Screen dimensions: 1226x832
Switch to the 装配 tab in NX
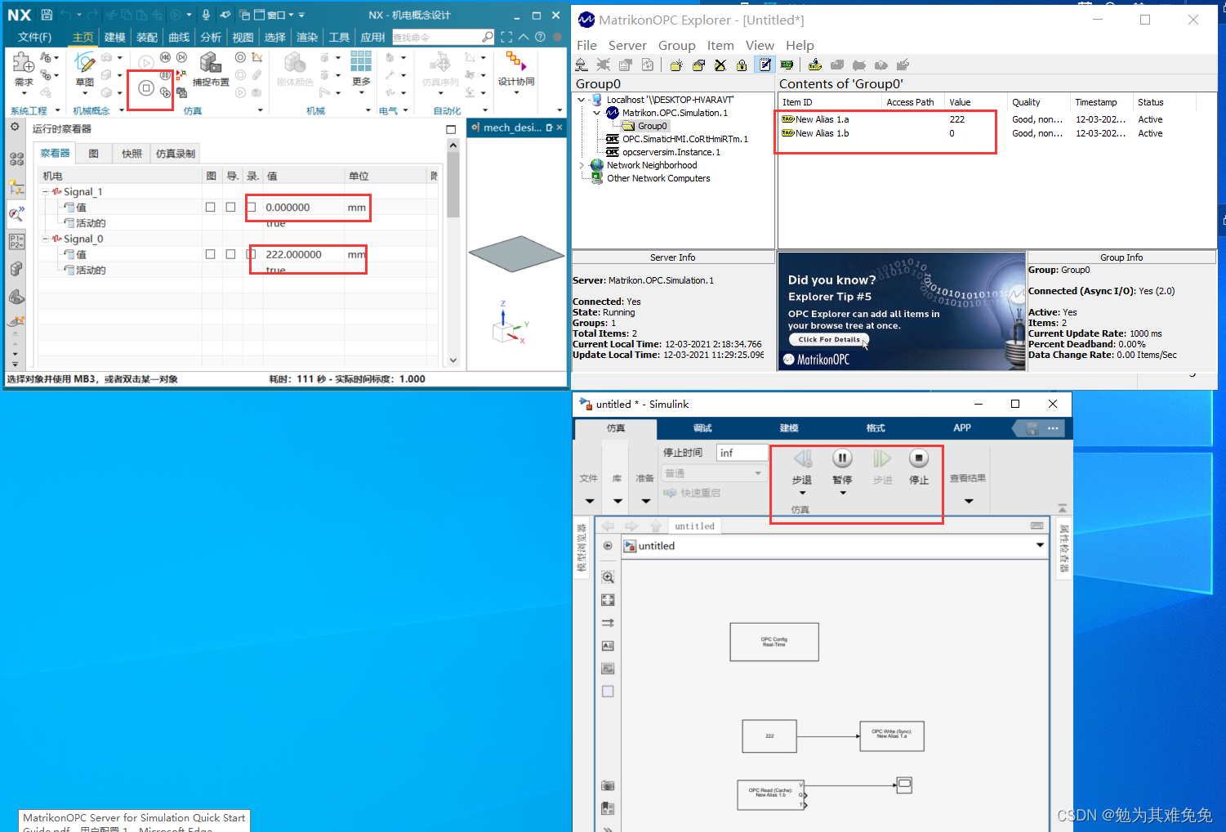click(x=147, y=37)
